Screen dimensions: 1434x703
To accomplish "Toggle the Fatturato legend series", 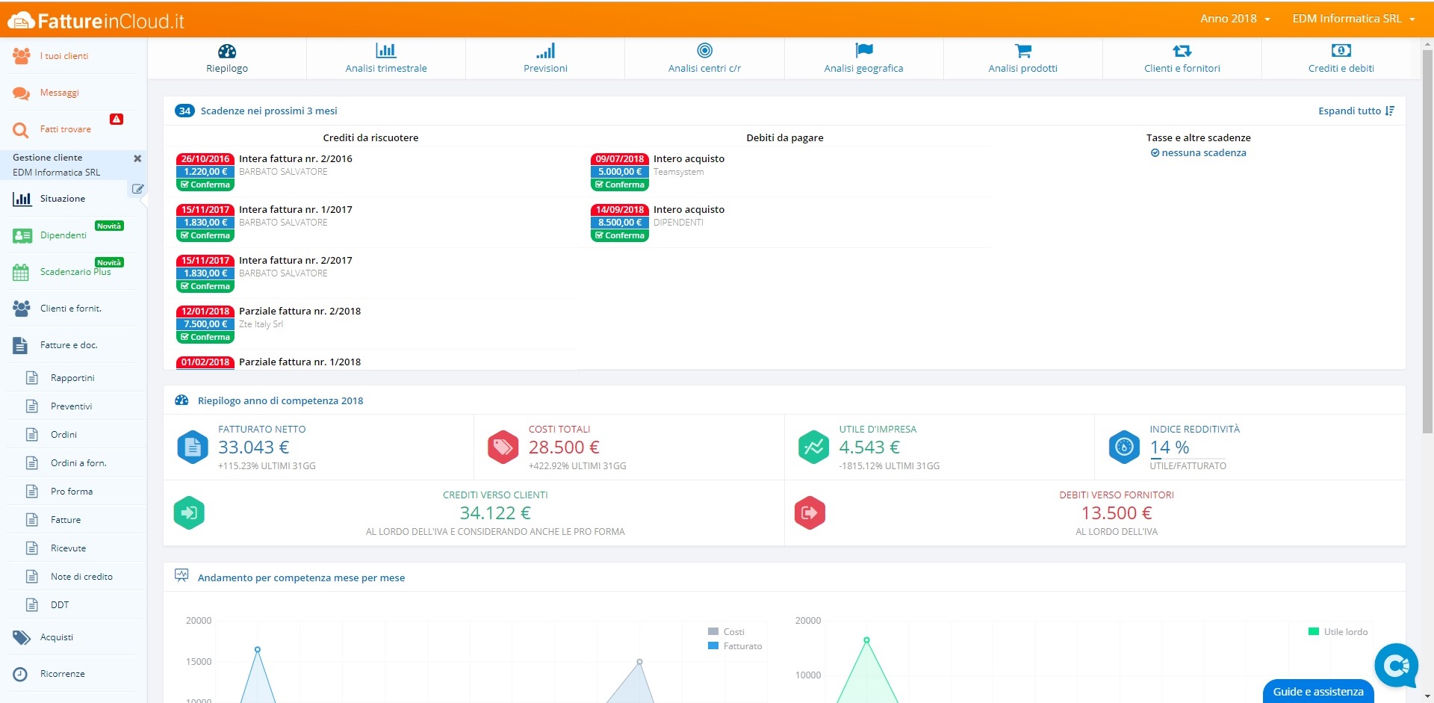I will click(x=735, y=646).
